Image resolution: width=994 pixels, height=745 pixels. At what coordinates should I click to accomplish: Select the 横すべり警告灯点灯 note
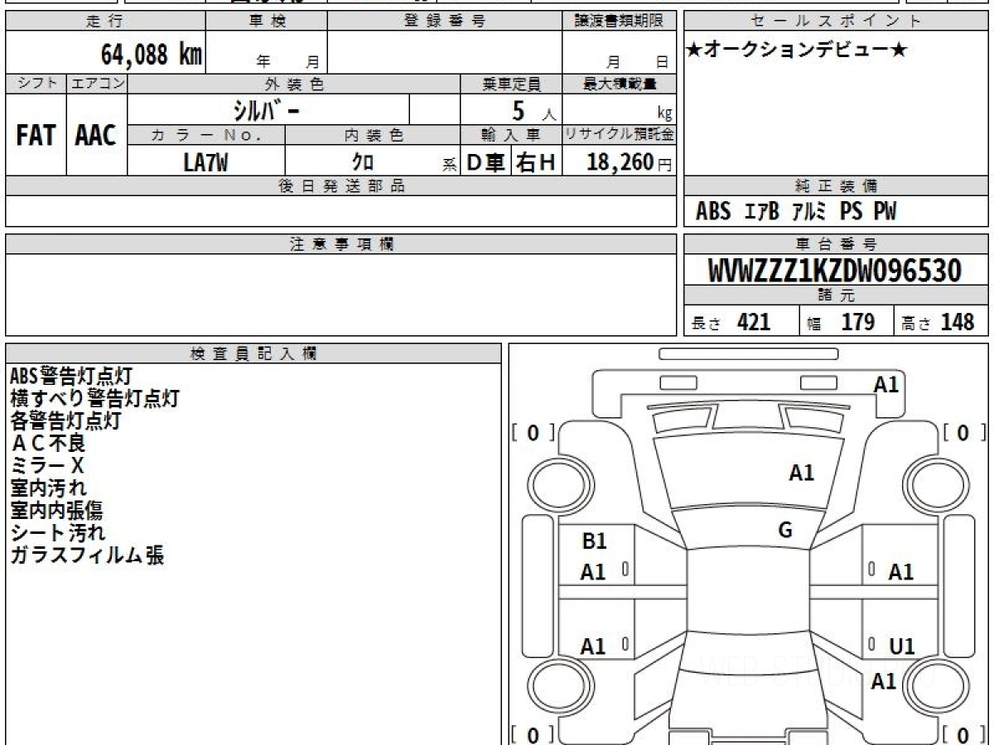[x=94, y=398]
